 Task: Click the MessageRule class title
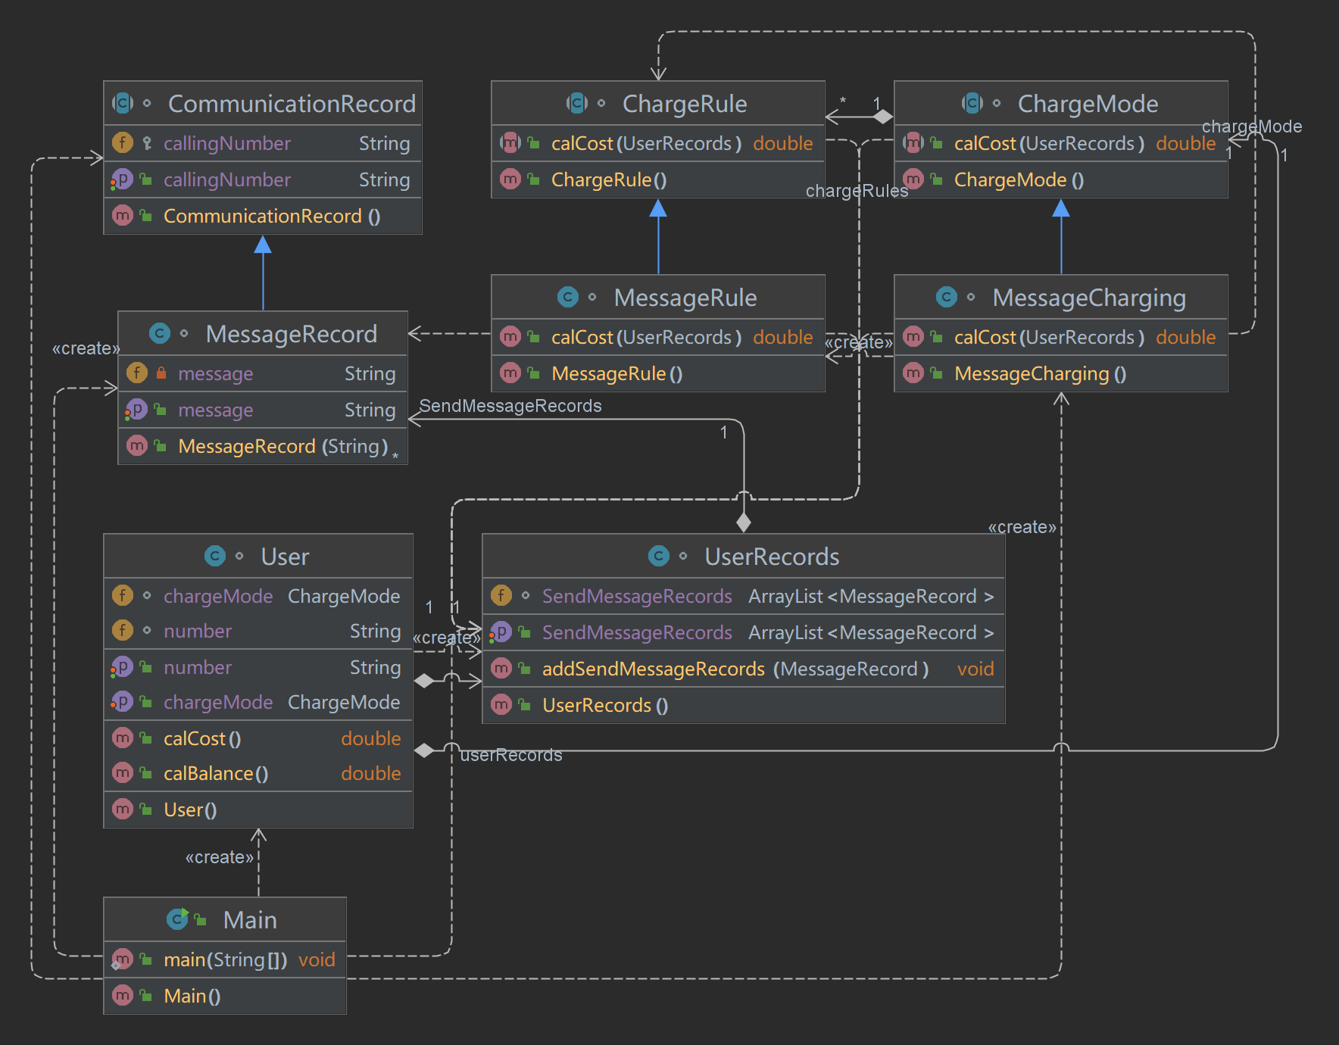(685, 298)
